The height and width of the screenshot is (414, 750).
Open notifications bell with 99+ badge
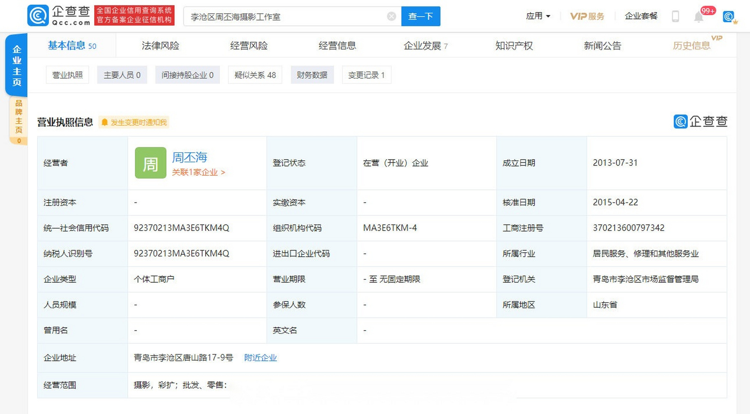pyautogui.click(x=699, y=16)
